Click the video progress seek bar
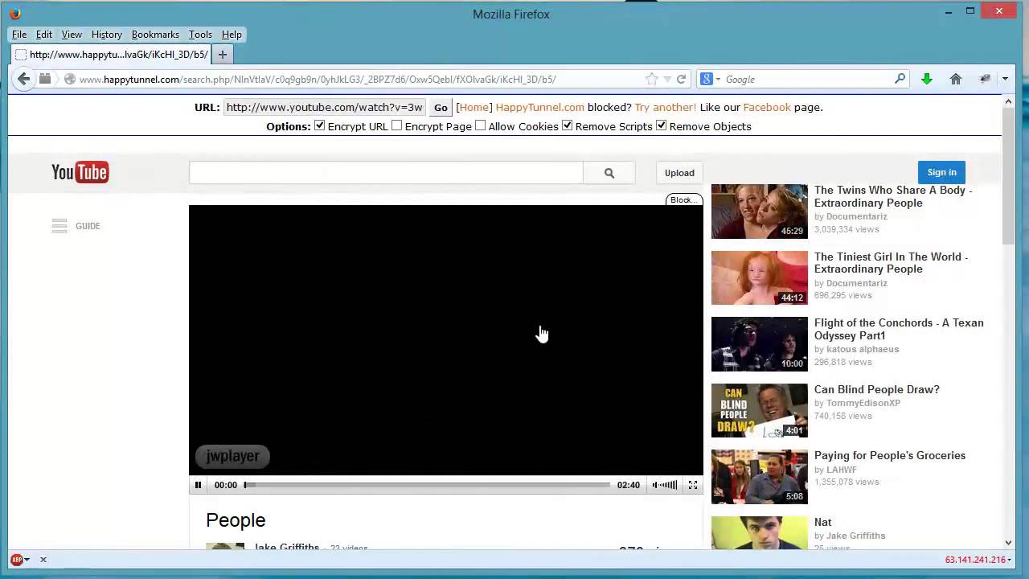1029x579 pixels. [x=427, y=485]
